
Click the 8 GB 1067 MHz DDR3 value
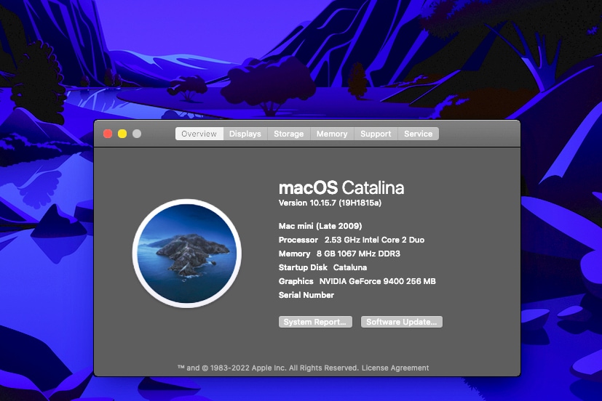click(358, 254)
